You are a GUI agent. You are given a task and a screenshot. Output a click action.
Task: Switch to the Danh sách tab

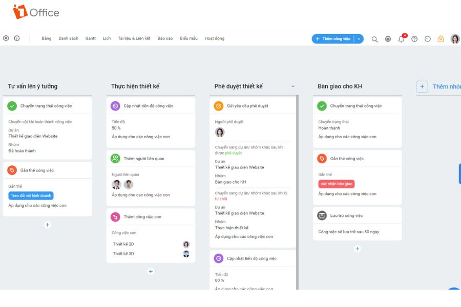pyautogui.click(x=68, y=38)
